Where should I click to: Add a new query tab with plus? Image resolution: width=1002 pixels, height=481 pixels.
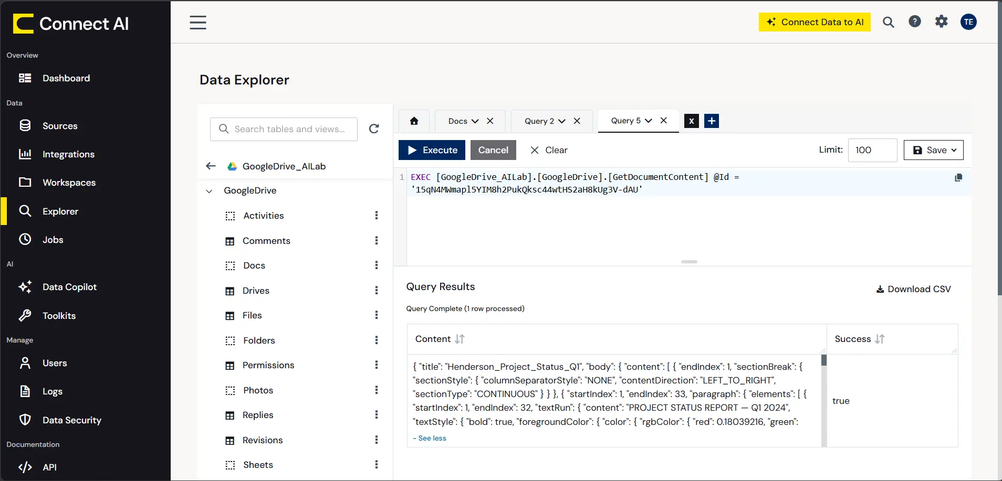[x=712, y=121]
